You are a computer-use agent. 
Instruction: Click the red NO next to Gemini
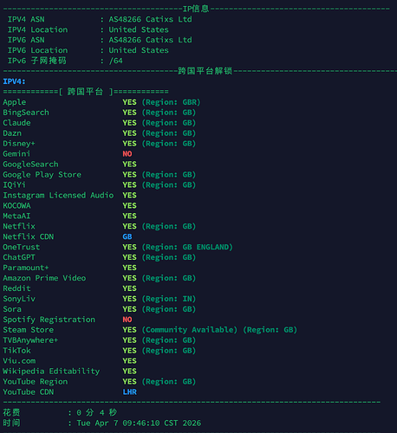click(x=127, y=154)
